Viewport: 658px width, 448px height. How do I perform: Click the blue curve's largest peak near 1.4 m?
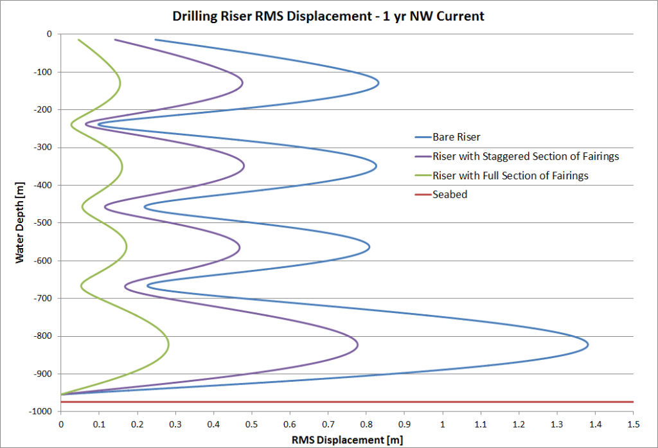(588, 345)
